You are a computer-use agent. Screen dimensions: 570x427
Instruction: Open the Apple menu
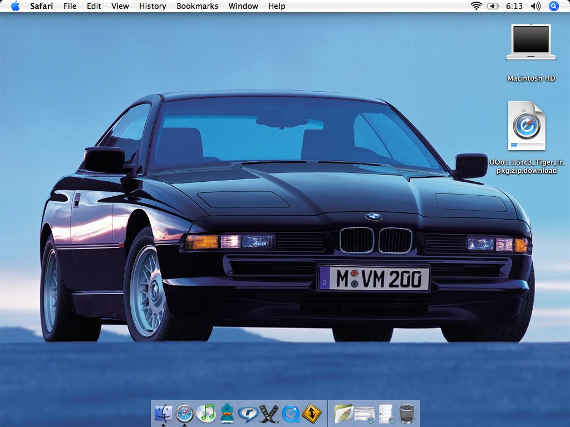click(15, 6)
